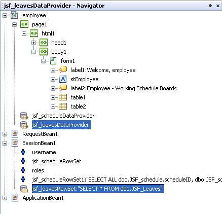Expand the ApplicationBean1 node

click(5, 198)
